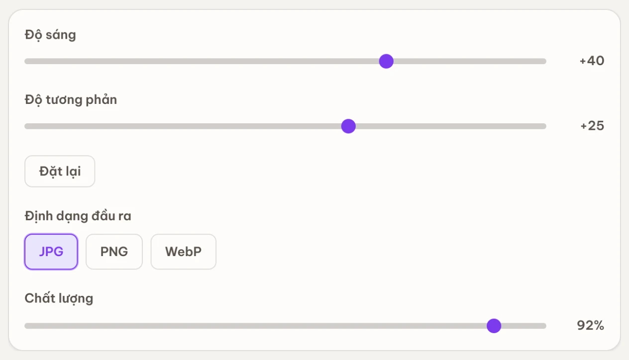Screen dimensions: 629x360
Task: Click the Độ tương phản label
Action: 71,99
